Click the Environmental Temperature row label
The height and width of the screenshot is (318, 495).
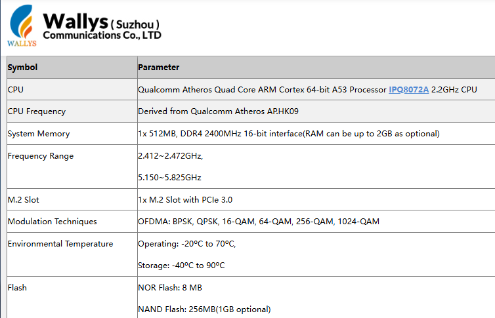point(60,244)
